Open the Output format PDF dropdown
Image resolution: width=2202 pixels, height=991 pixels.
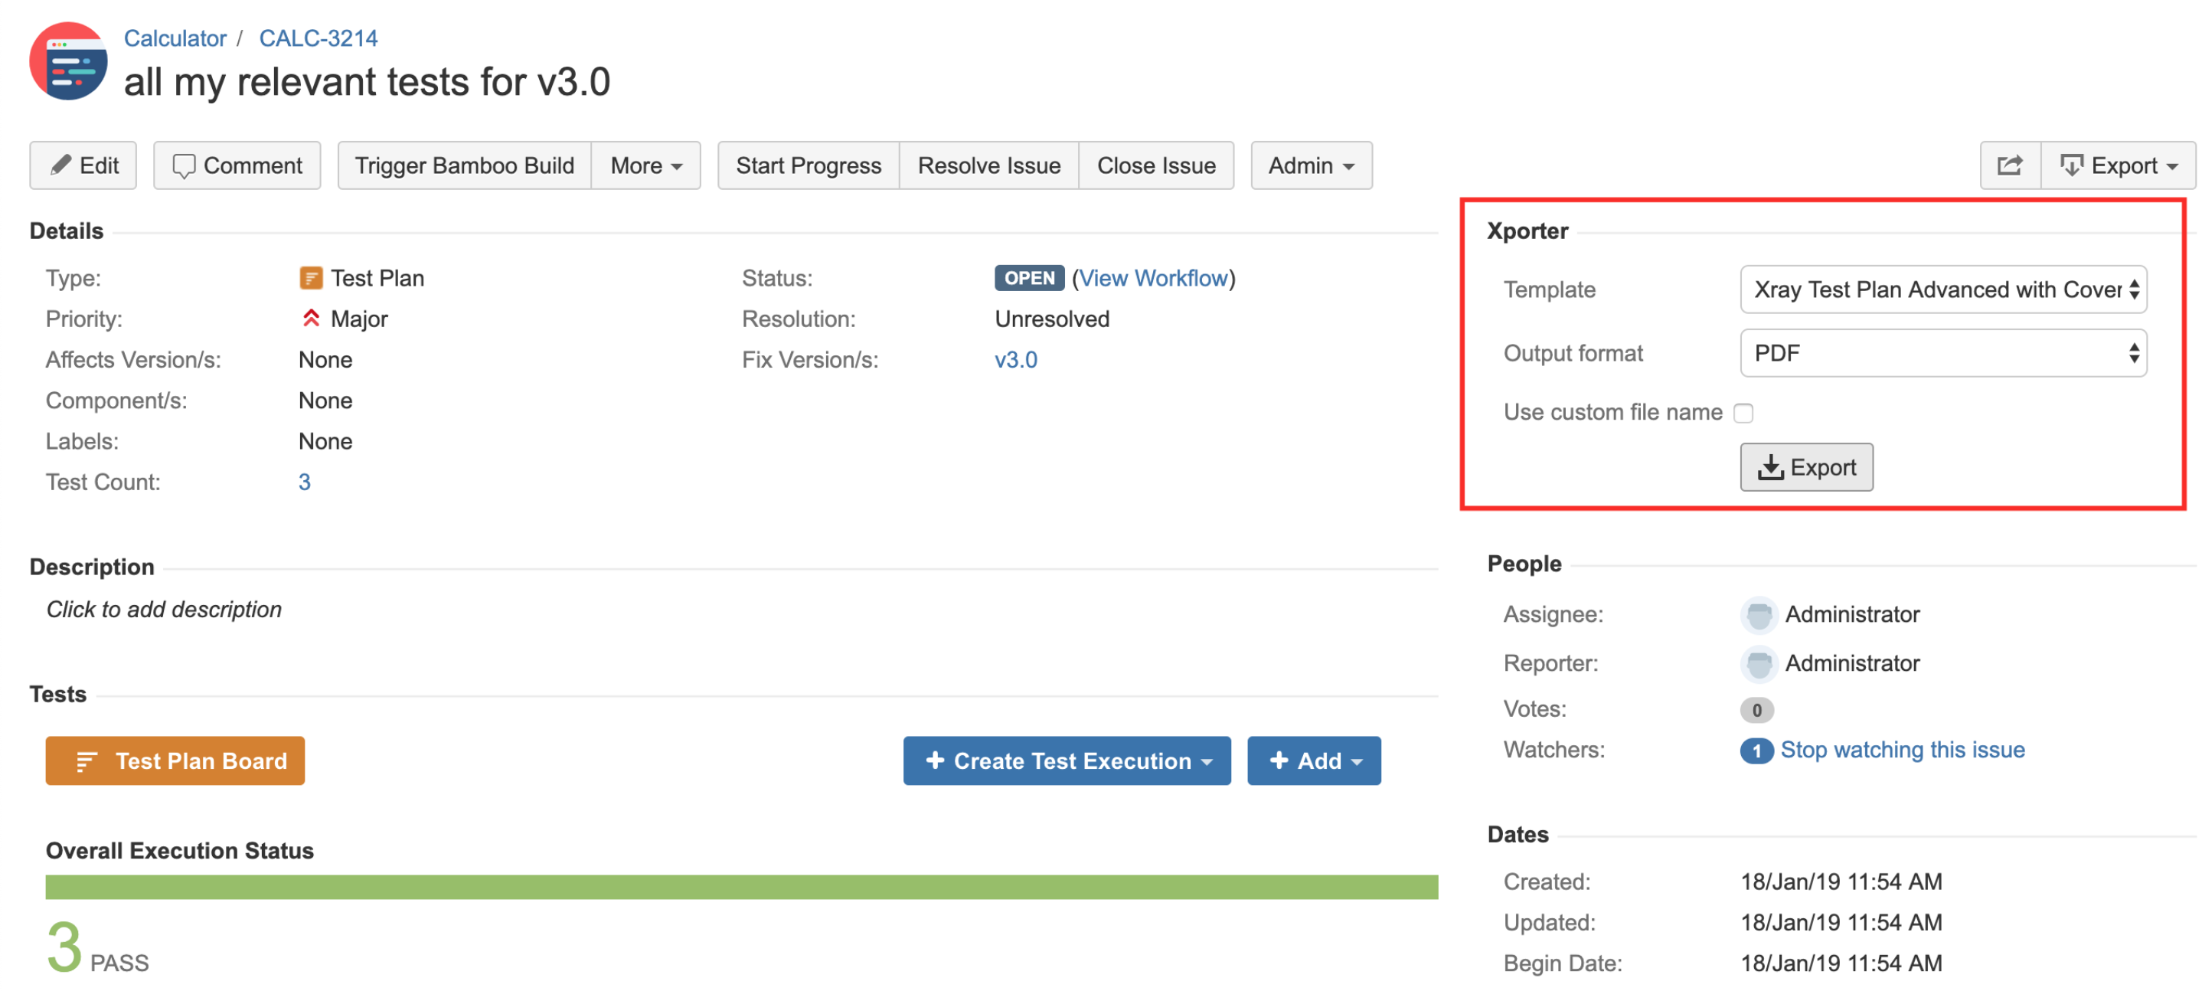tap(1942, 352)
